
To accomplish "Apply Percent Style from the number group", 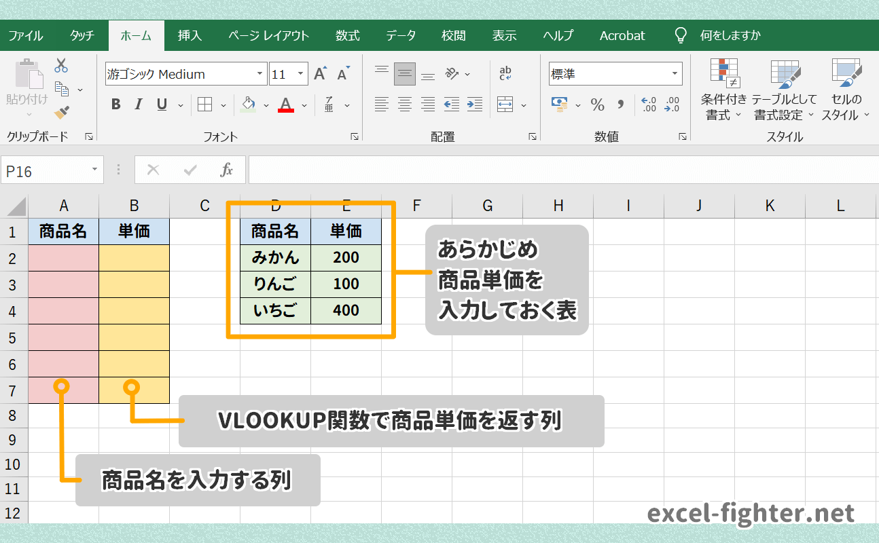I will pyautogui.click(x=596, y=105).
